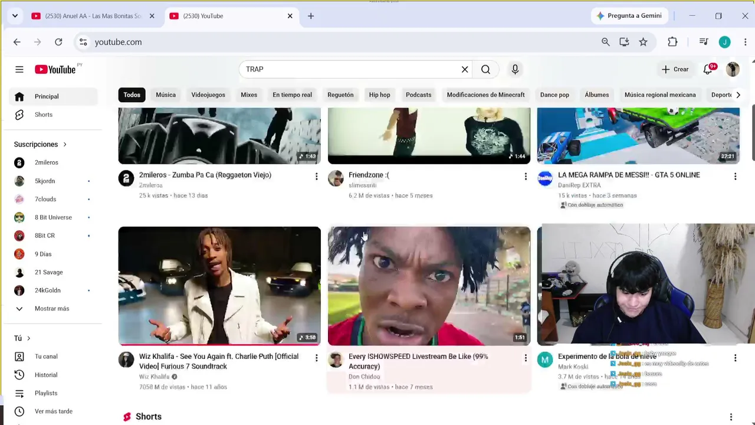
Task: Open Shorts in the sidebar
Action: pyautogui.click(x=52, y=115)
